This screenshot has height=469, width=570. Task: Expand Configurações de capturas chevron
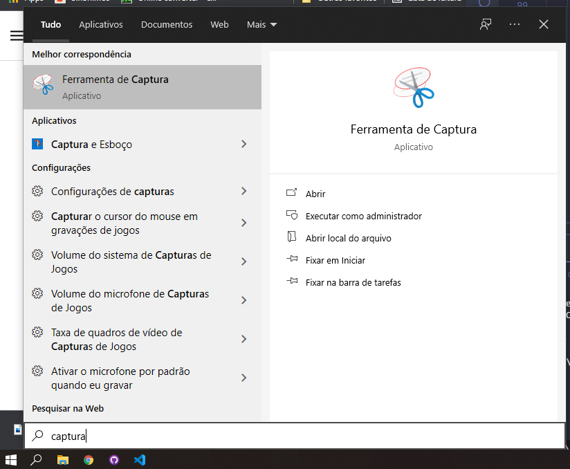tap(244, 191)
